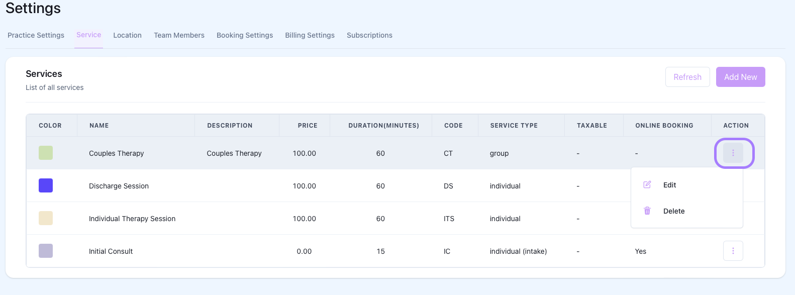Open the Subscriptions tab

coord(369,35)
